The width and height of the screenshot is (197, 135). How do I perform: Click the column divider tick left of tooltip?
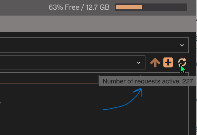pos(99,75)
